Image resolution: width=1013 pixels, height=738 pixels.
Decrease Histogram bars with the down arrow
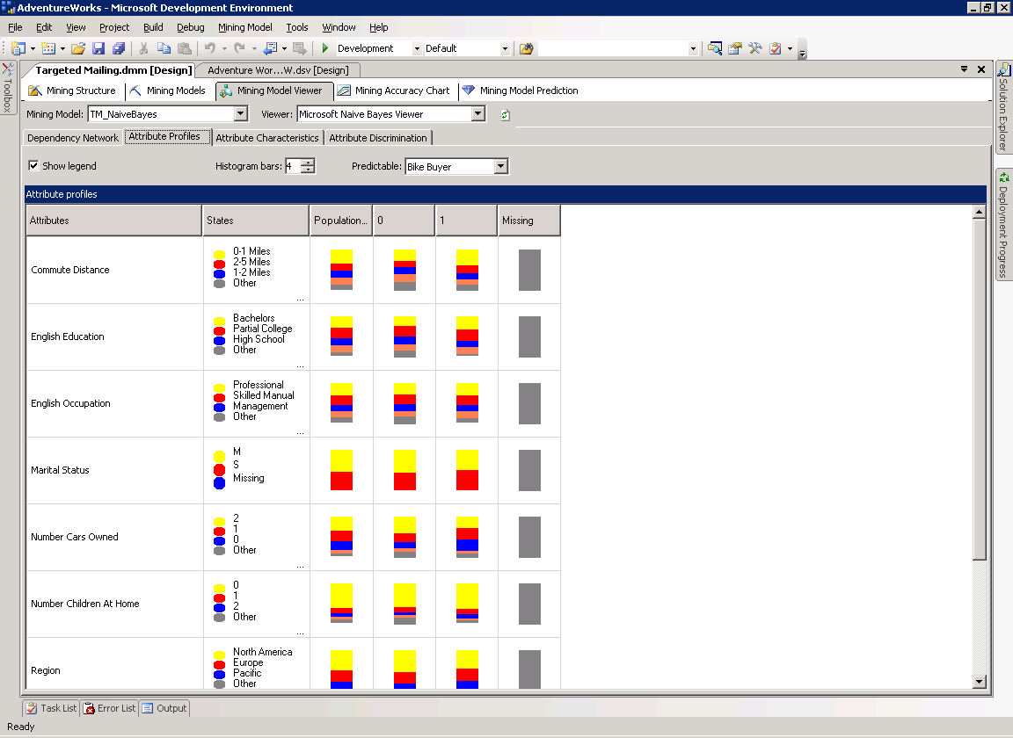click(309, 170)
